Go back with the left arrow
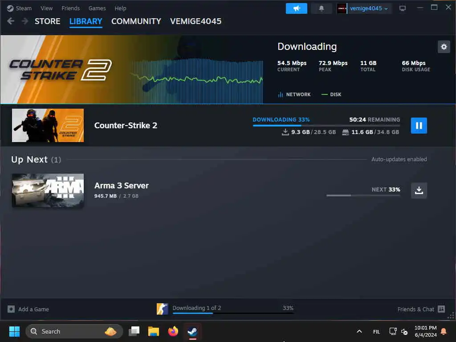 [x=11, y=21]
